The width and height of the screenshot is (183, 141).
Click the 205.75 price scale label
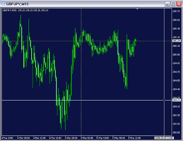pos(176,11)
